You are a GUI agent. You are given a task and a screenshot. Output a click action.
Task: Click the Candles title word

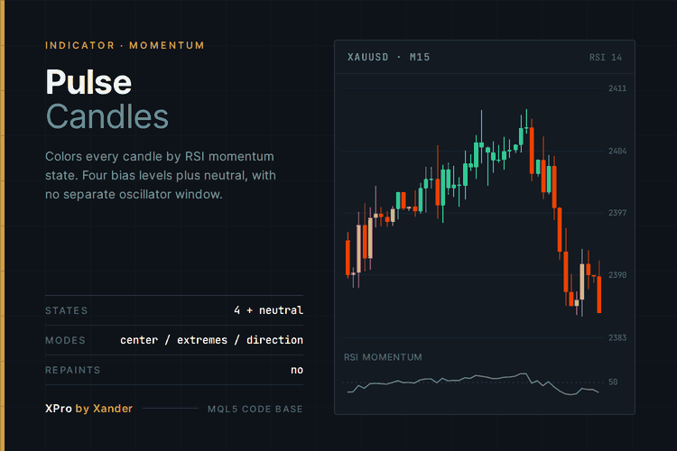(107, 116)
